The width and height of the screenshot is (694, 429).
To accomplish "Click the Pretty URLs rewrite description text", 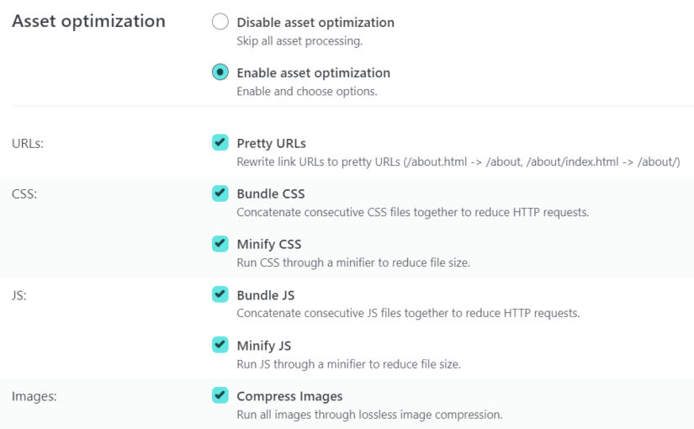I will pyautogui.click(x=458, y=162).
